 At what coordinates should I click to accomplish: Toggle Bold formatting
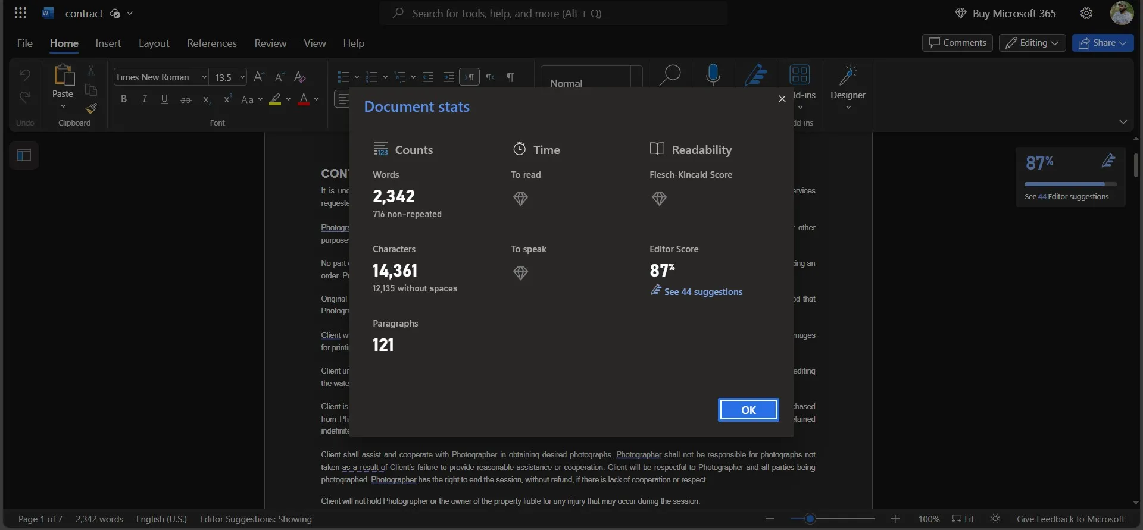[124, 99]
